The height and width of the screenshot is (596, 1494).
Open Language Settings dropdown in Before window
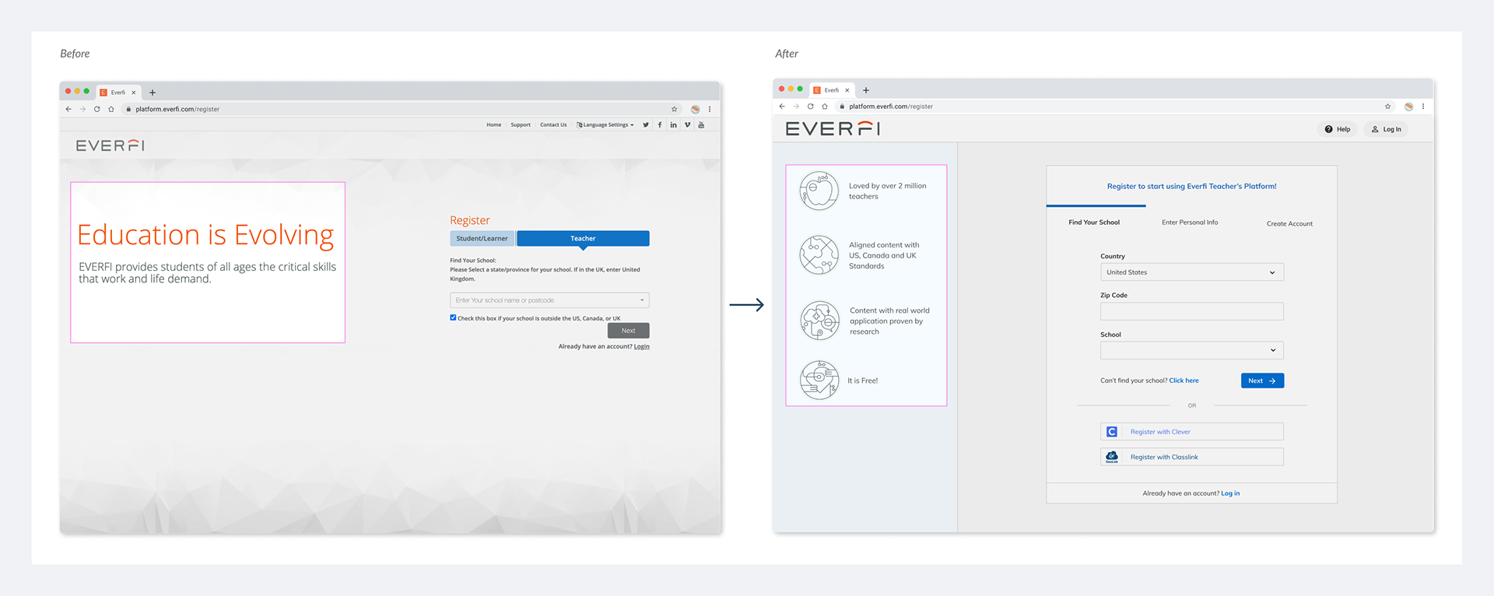point(605,124)
